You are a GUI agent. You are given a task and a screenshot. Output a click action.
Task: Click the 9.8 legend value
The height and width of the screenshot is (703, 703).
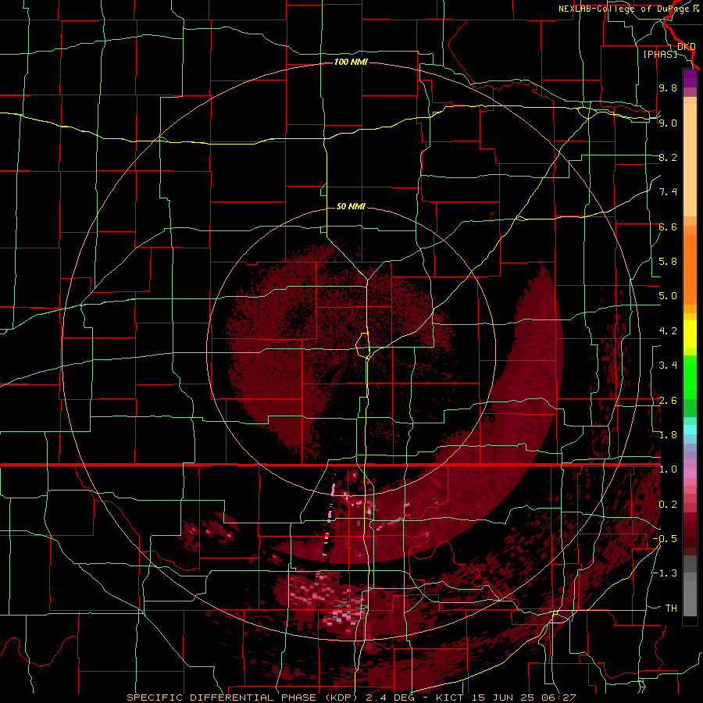tap(668, 87)
